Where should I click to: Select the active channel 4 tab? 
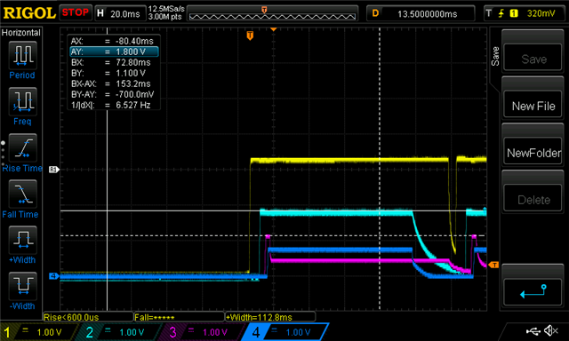pos(285,332)
